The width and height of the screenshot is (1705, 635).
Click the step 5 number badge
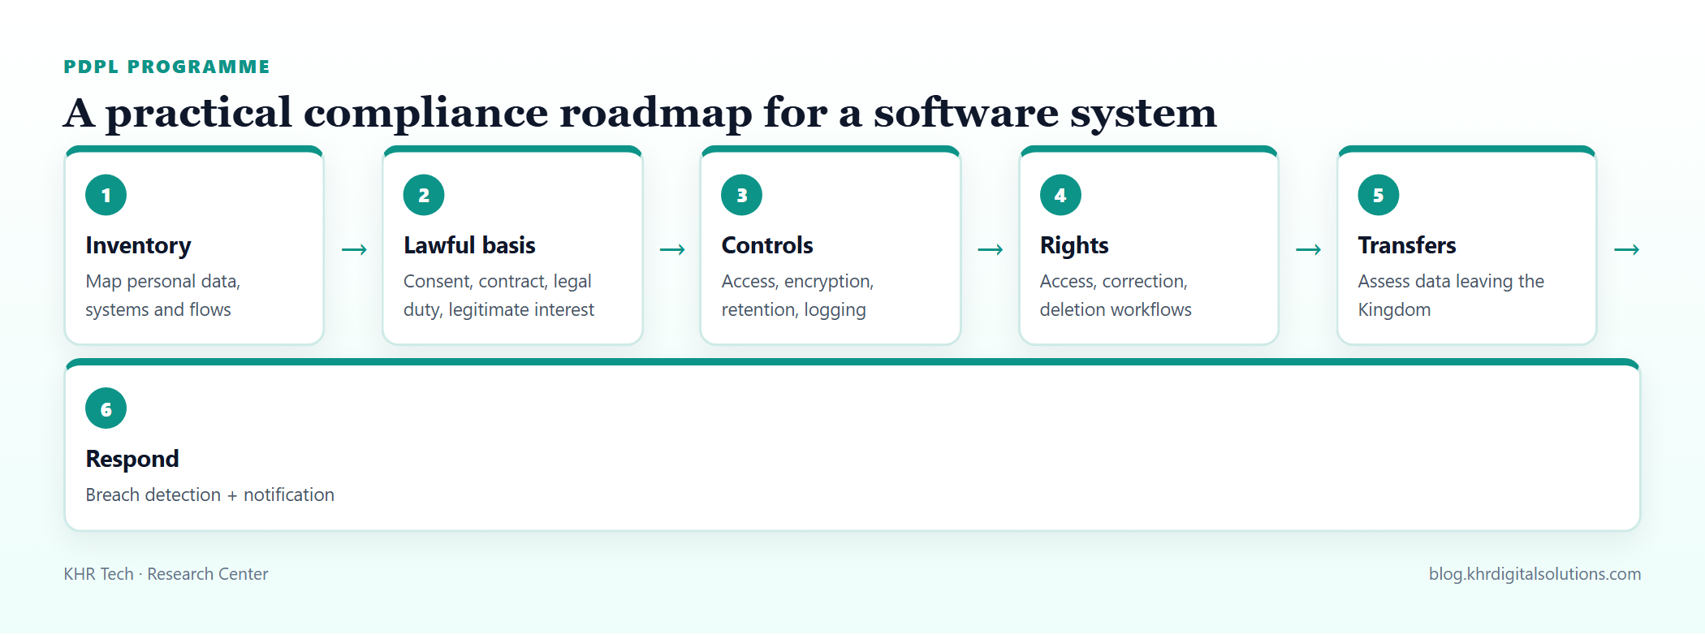click(1379, 195)
